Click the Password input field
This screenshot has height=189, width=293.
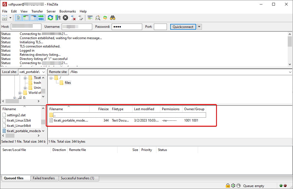(x=127, y=27)
